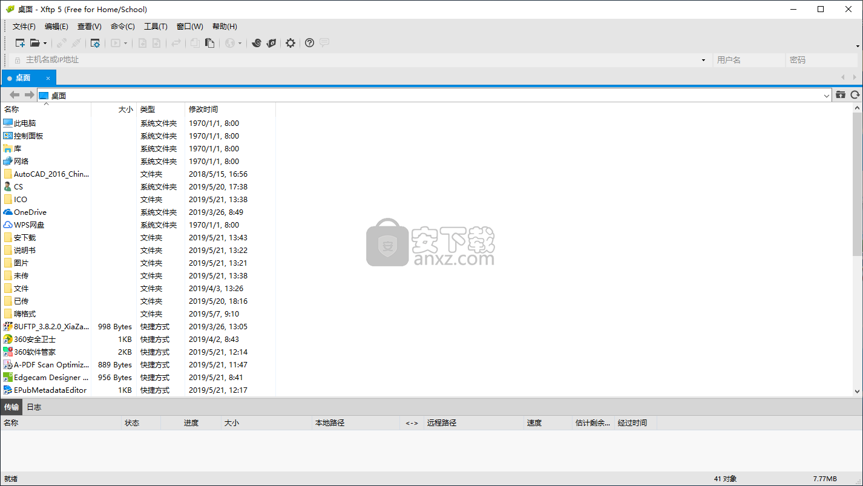Screen dimensions: 863x486
Task: Close the 桌面 tab with its x
Action: click(48, 78)
